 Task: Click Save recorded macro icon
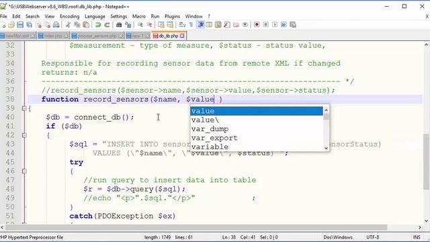[x=293, y=25]
